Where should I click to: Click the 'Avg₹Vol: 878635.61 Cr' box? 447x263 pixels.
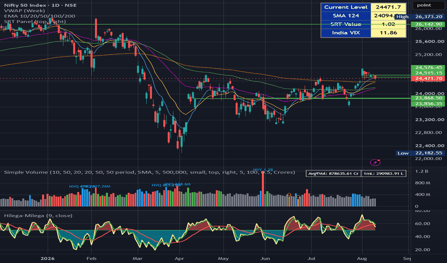pyautogui.click(x=333, y=174)
